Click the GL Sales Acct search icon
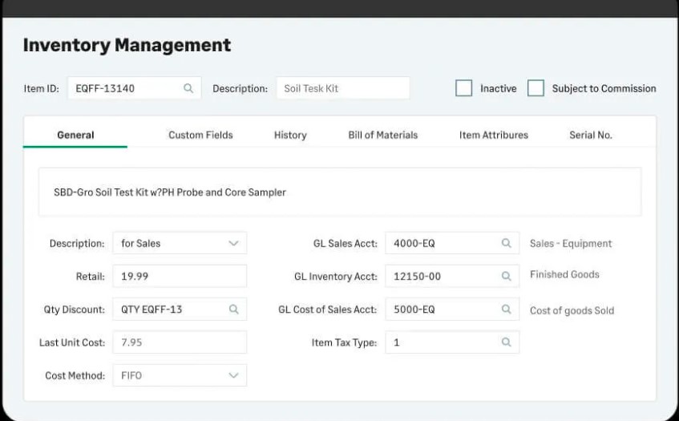679x421 pixels. [x=506, y=243]
